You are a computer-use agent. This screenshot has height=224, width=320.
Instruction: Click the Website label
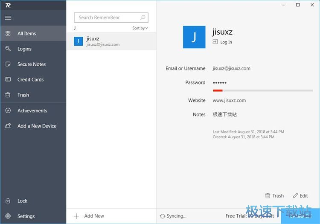pos(197,100)
